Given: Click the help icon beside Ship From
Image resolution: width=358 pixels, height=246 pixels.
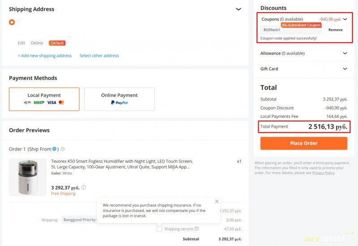Looking at the screenshot, I should click(x=63, y=149).
